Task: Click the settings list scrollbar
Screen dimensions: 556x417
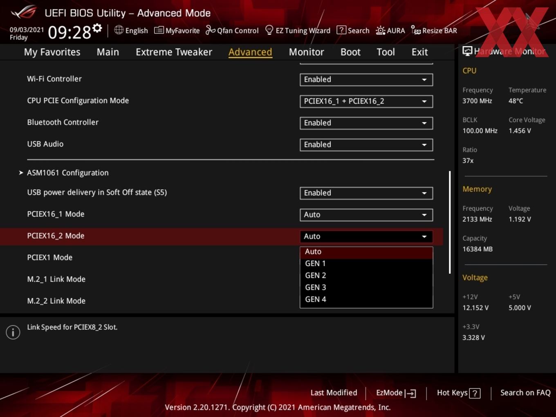Action: click(450, 222)
